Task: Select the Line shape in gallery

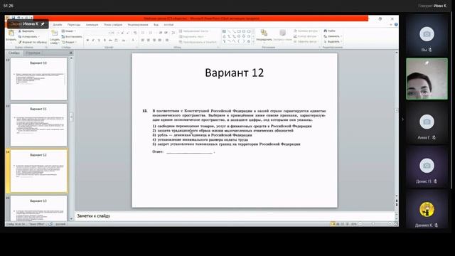Action: click(x=229, y=31)
